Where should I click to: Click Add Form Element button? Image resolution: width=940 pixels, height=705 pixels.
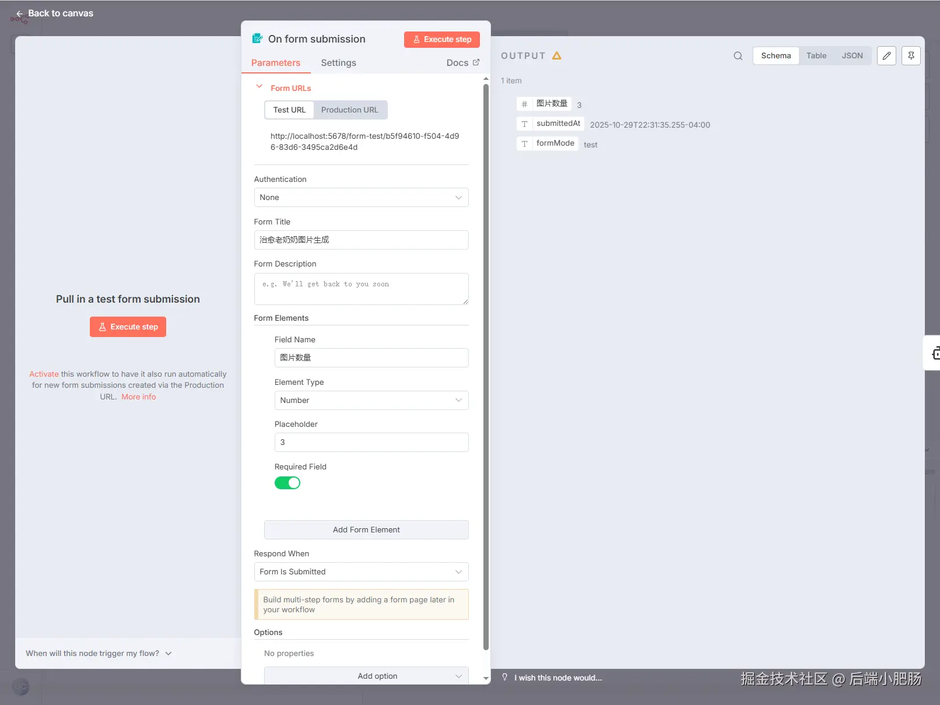366,529
